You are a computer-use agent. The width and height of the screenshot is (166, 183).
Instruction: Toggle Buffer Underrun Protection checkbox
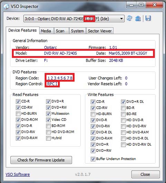(93, 159)
